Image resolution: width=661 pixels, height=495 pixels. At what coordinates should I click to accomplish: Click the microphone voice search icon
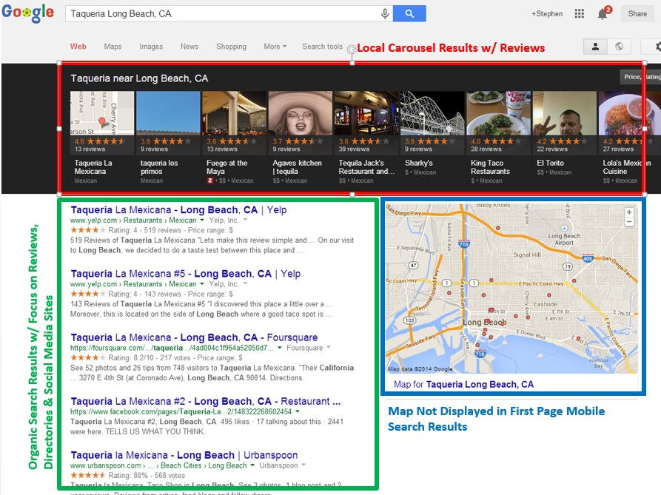coord(384,14)
